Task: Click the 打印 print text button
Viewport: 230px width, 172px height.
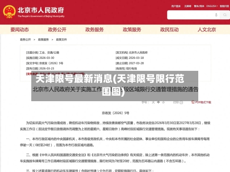Action: pyautogui.click(x=176, y=102)
